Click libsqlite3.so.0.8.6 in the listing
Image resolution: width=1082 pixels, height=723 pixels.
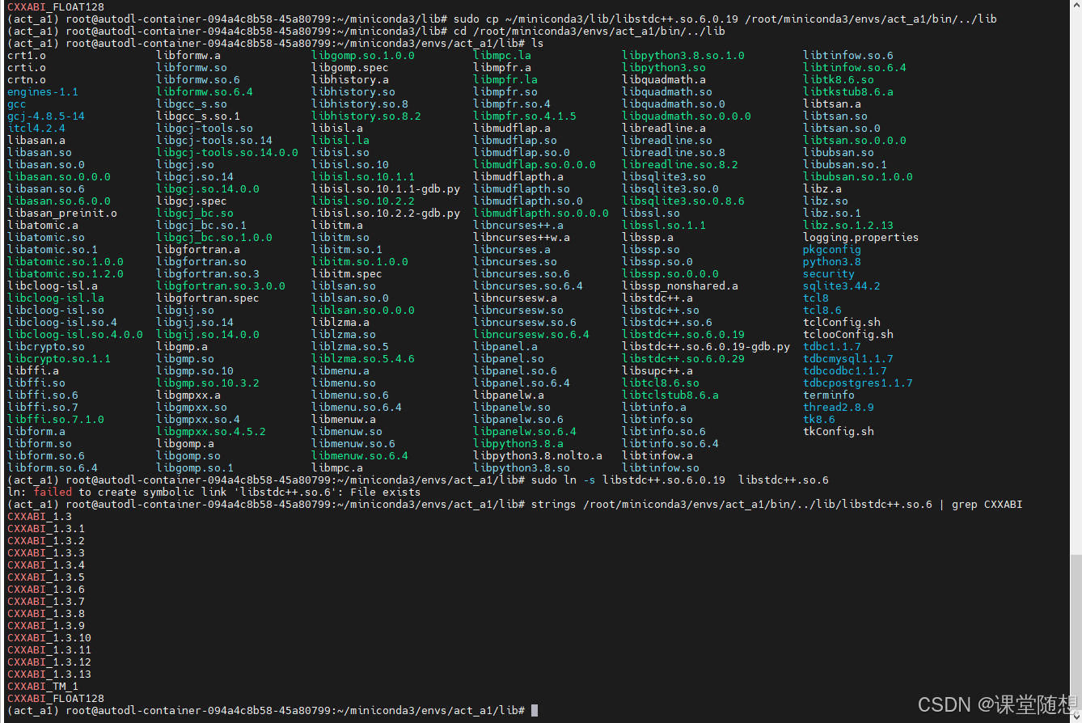coord(683,201)
